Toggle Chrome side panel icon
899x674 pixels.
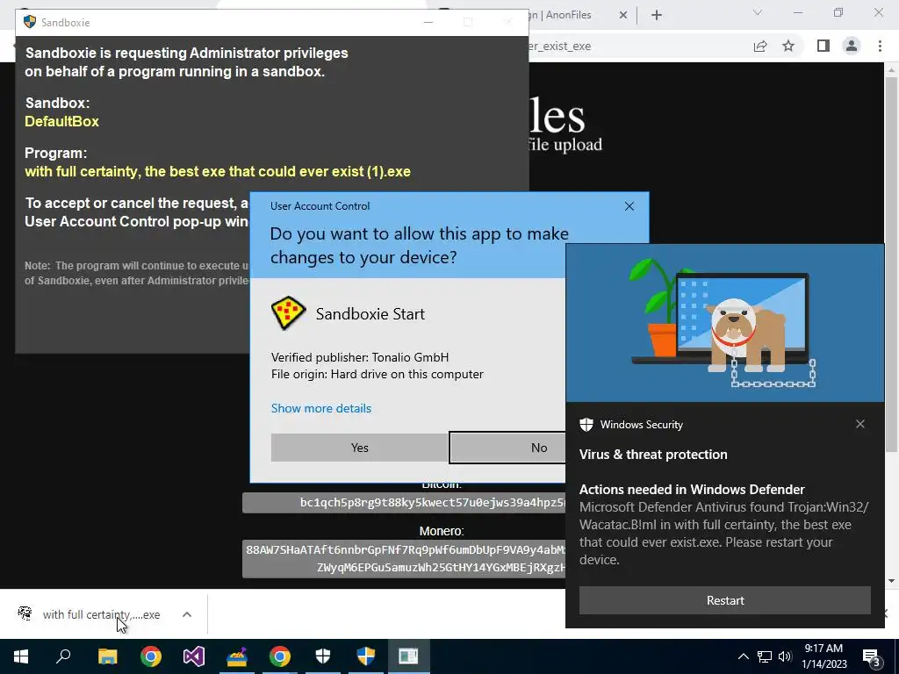coord(823,46)
